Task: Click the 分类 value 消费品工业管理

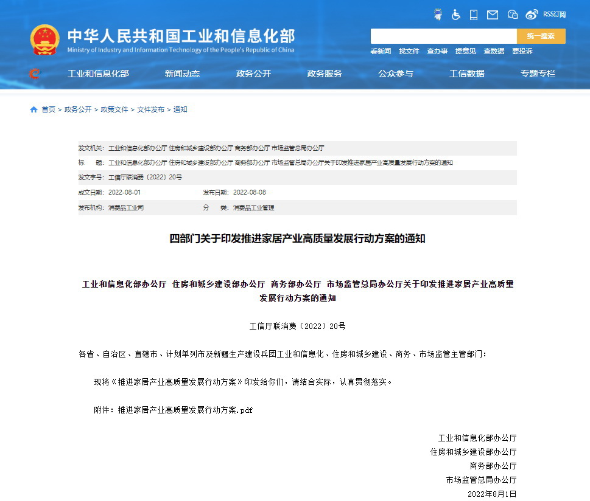Action: click(254, 207)
